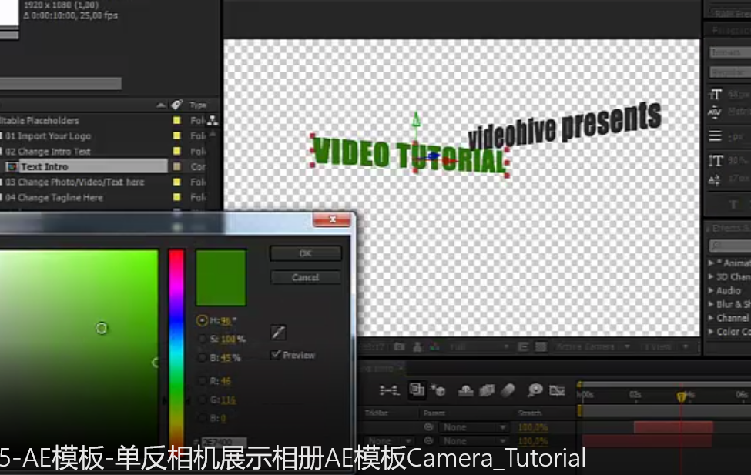Click the TrkMat column header in the timeline
Screen dimensions: 751x475
(x=377, y=413)
